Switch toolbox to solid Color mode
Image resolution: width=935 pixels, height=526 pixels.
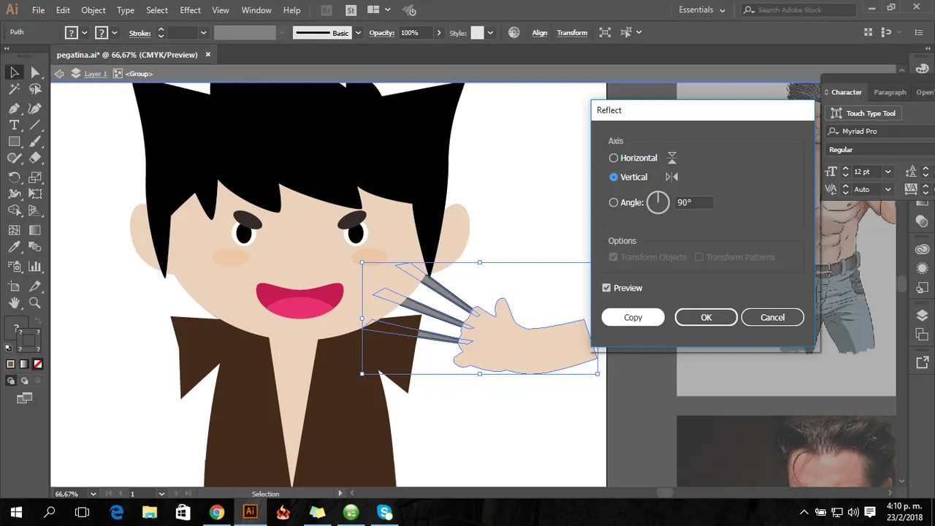point(10,364)
